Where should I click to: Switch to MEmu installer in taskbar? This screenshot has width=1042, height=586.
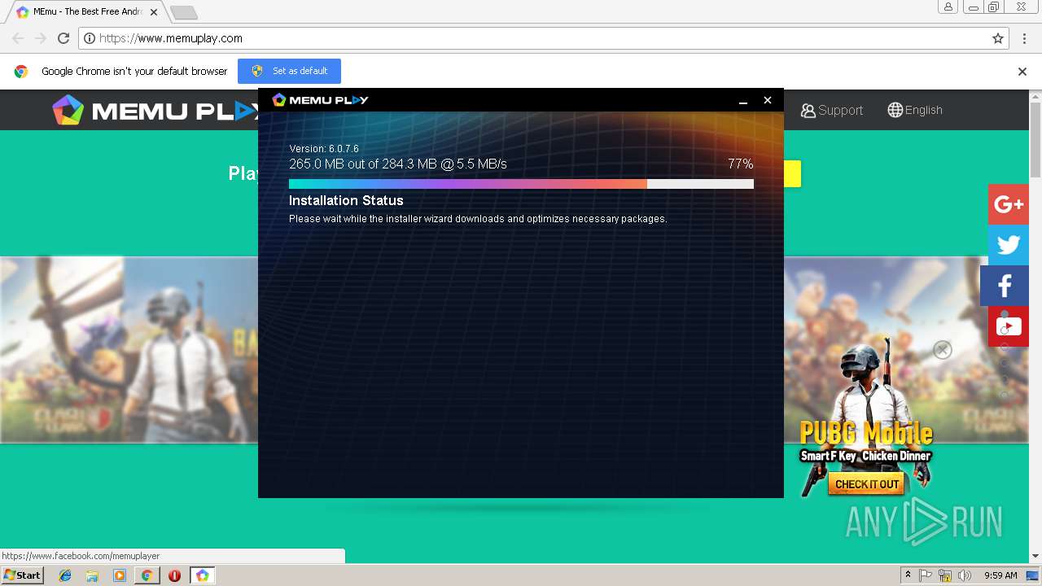[x=202, y=575]
